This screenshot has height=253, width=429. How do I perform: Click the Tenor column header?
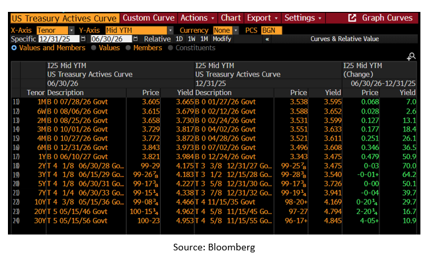pyautogui.click(x=36, y=92)
